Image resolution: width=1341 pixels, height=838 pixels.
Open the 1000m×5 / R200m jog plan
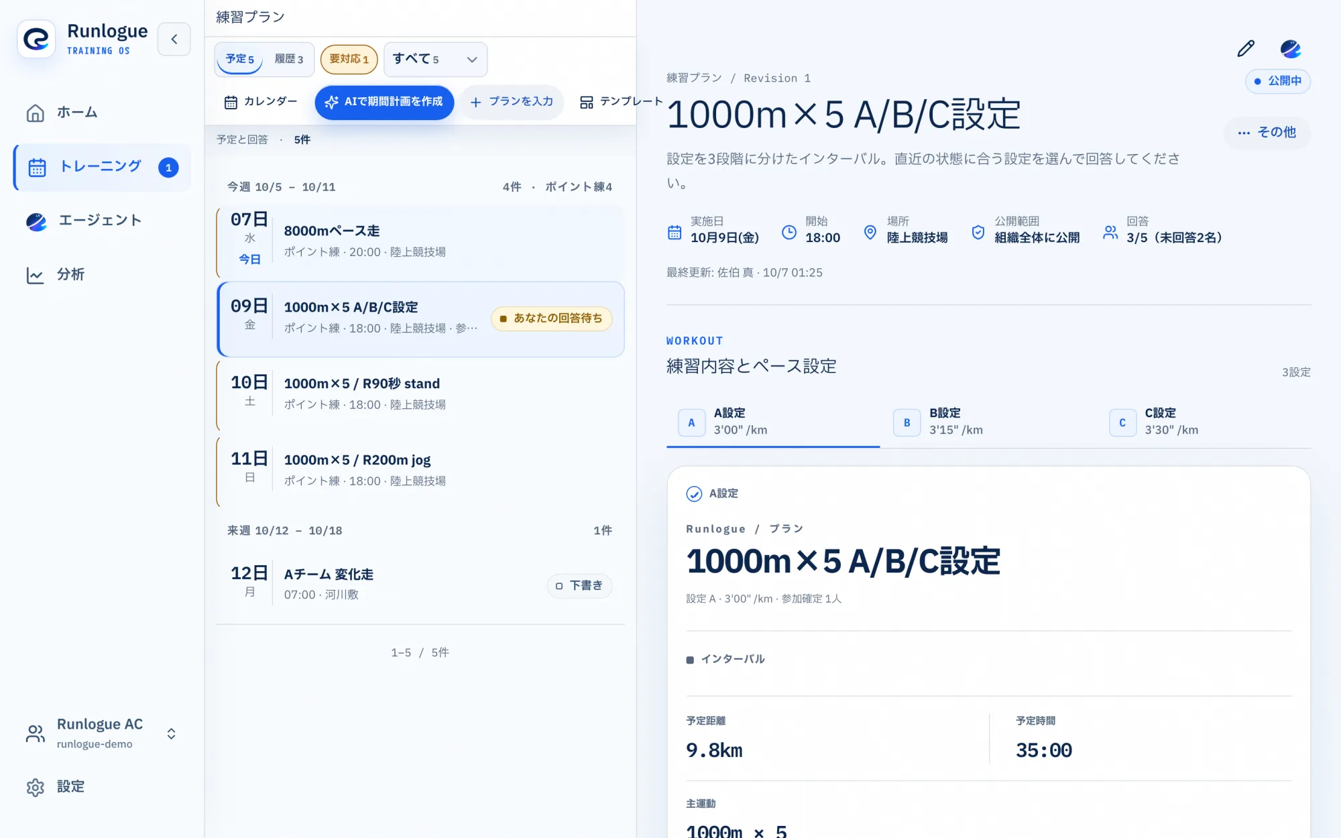pos(420,471)
